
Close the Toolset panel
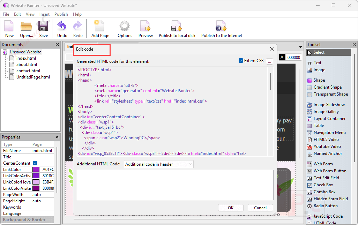click(x=354, y=45)
